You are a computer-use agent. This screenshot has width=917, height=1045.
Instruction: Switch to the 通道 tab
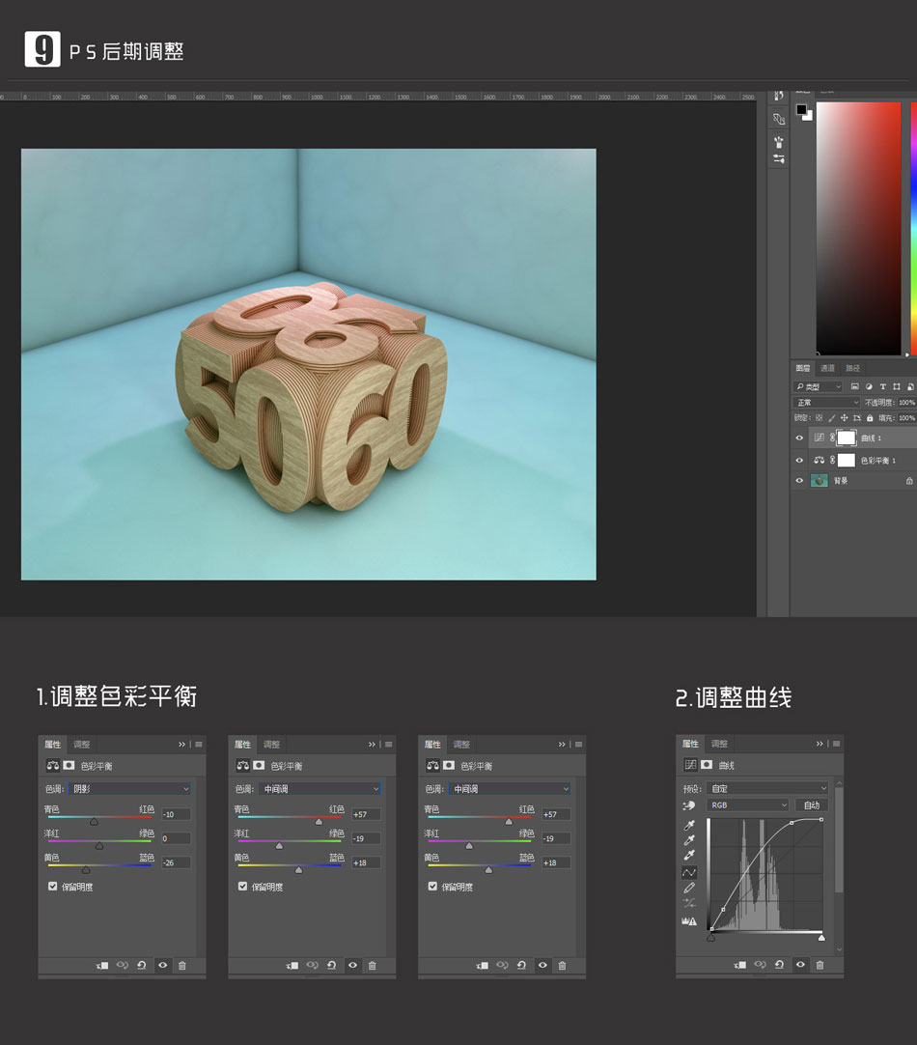pyautogui.click(x=827, y=368)
